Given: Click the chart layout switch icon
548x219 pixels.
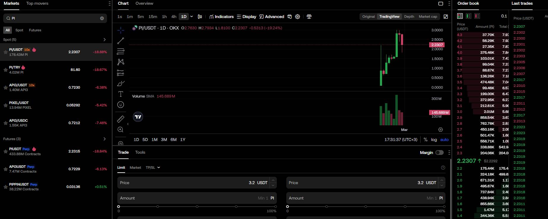Looking at the screenshot, I should 290,17.
